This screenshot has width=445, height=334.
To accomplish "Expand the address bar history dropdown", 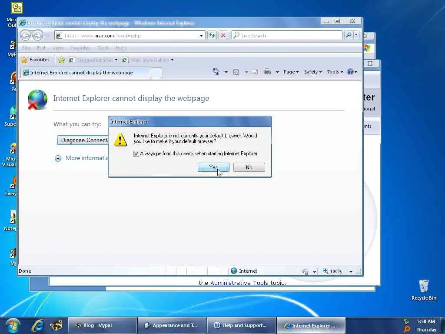I will [x=201, y=36].
